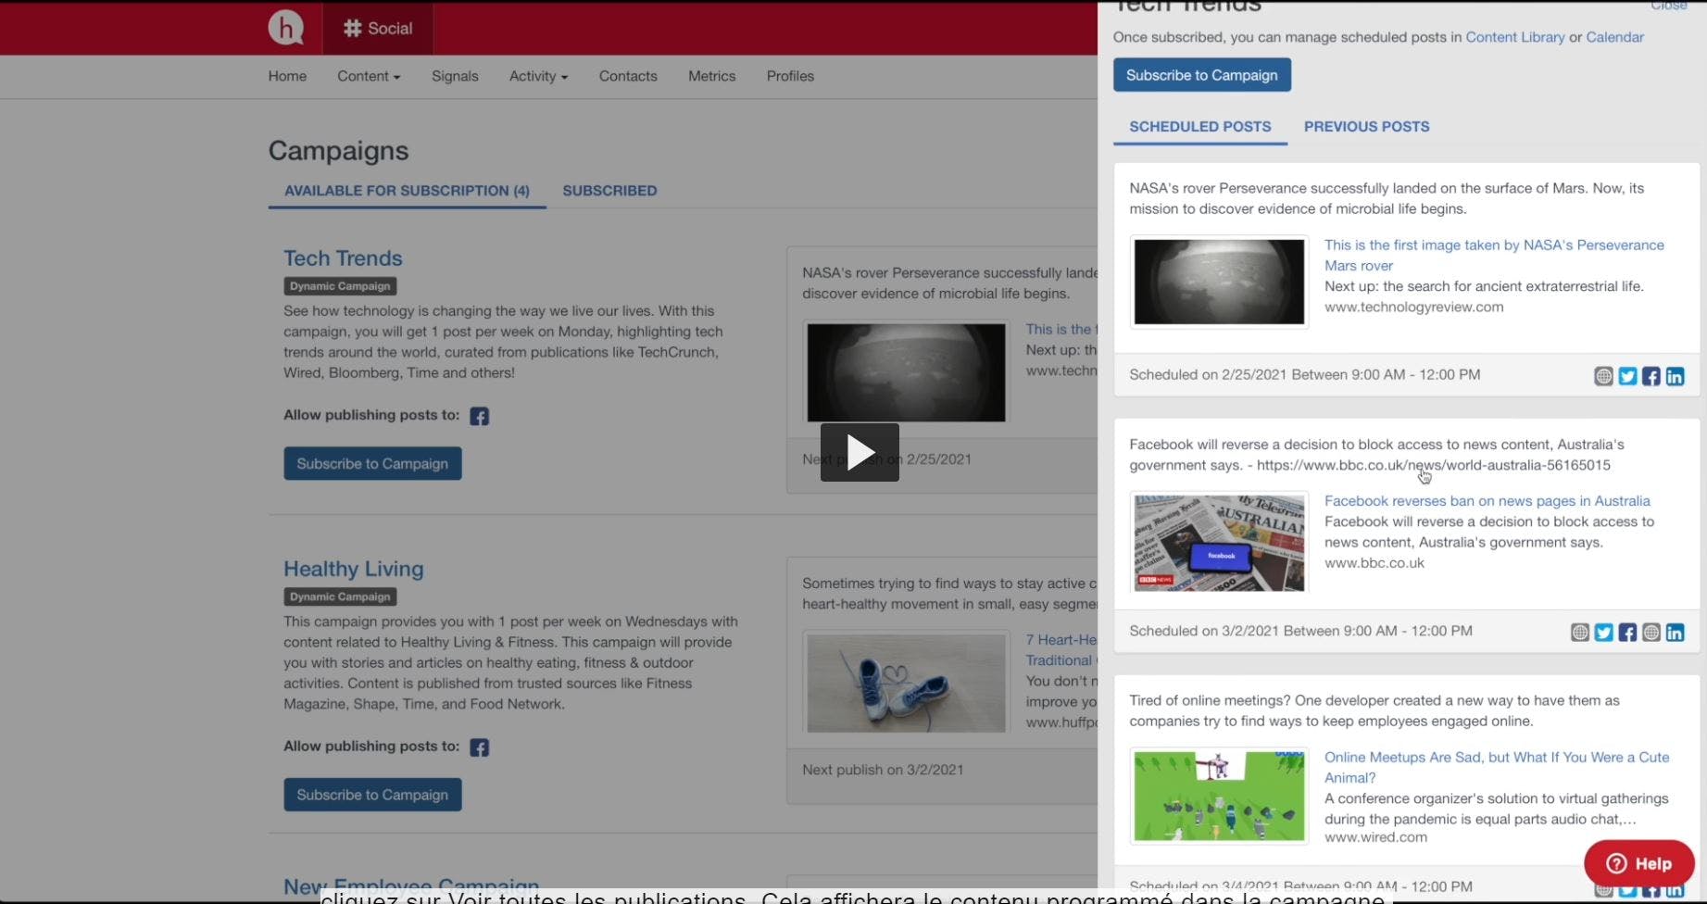
Task: Select the Scheduled Posts tab
Action: (x=1200, y=127)
